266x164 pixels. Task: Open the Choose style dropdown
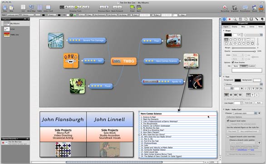(x=245, y=113)
